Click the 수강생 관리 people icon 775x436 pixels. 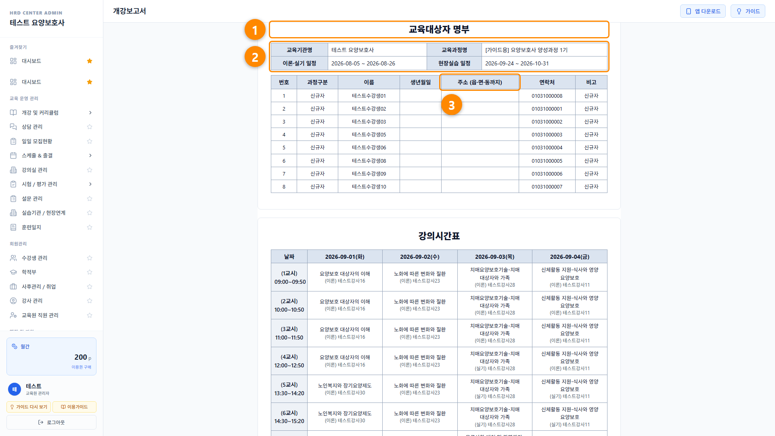[13, 258]
